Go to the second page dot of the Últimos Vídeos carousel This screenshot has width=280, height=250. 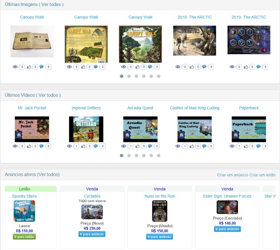129,156
